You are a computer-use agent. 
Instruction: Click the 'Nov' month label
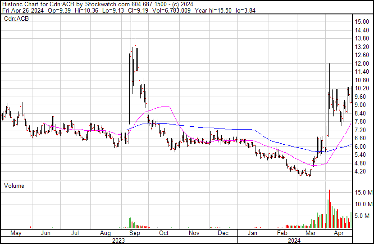point(194,233)
